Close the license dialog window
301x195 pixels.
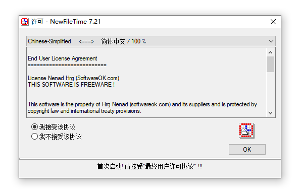pos(273,22)
